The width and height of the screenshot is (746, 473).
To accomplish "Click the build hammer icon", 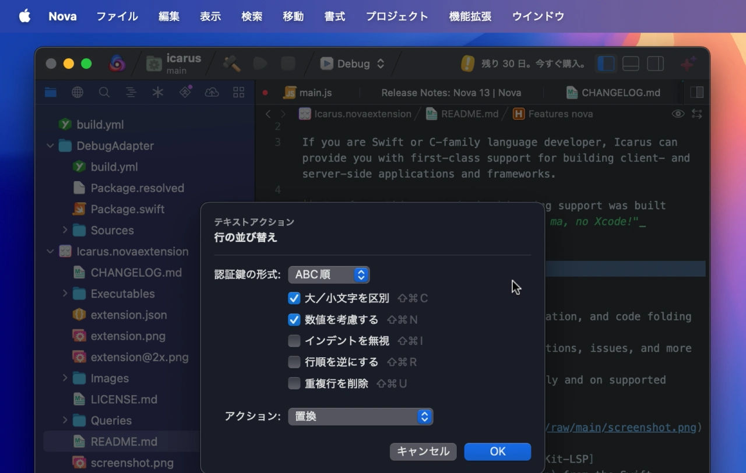I will coord(231,63).
